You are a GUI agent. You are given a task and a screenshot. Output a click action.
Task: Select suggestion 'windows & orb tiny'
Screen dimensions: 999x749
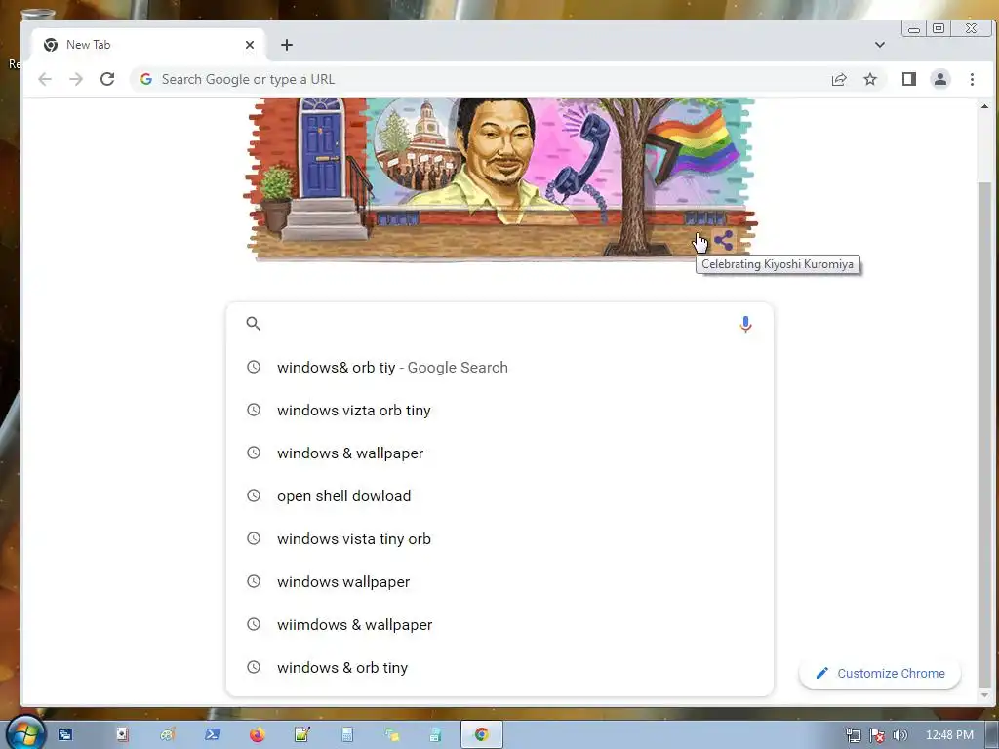pos(499,667)
